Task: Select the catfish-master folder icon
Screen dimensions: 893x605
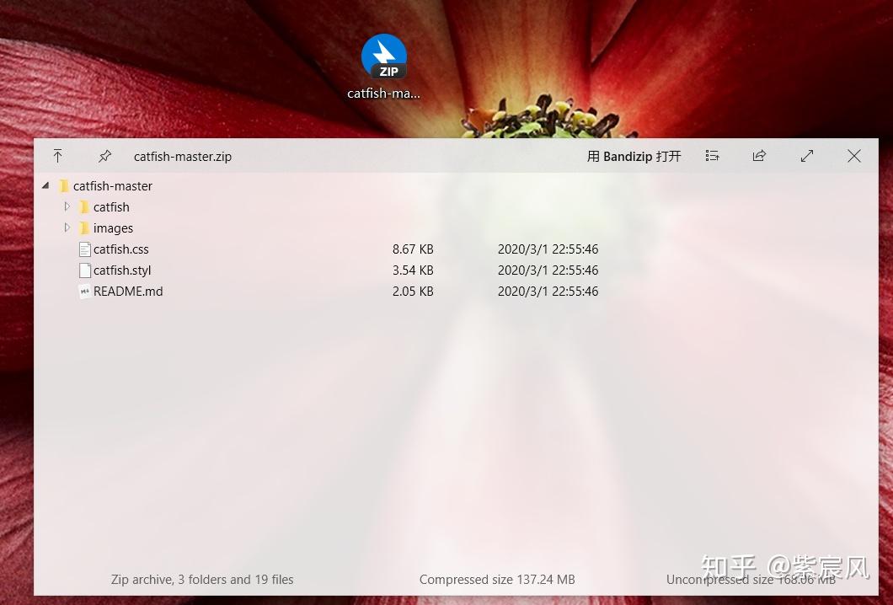Action: click(64, 185)
